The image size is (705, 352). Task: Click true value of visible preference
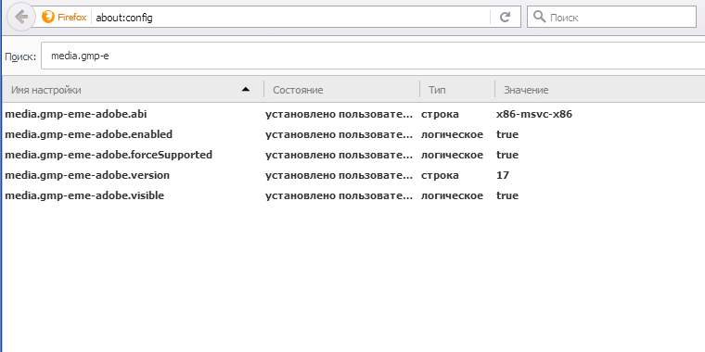pyautogui.click(x=507, y=195)
